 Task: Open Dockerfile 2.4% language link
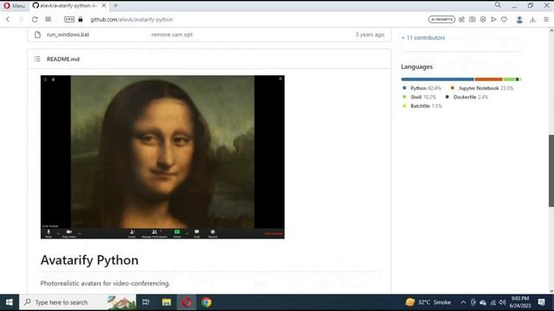(467, 97)
